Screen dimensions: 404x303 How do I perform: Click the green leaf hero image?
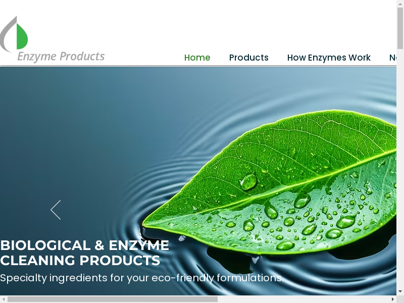(269, 182)
